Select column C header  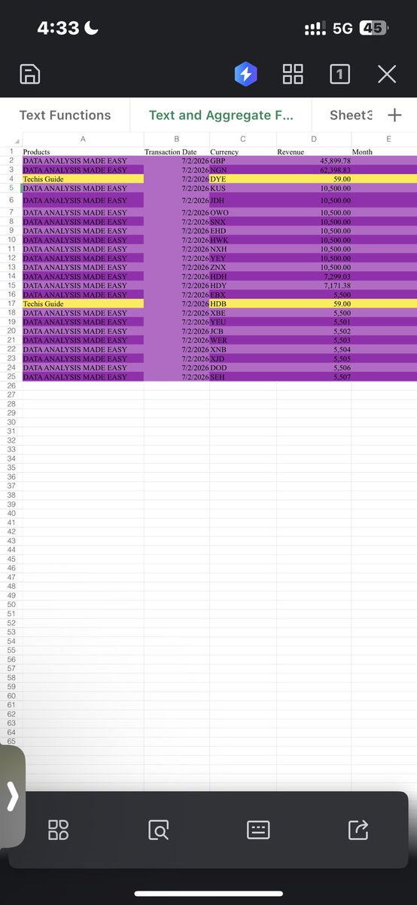coord(243,139)
